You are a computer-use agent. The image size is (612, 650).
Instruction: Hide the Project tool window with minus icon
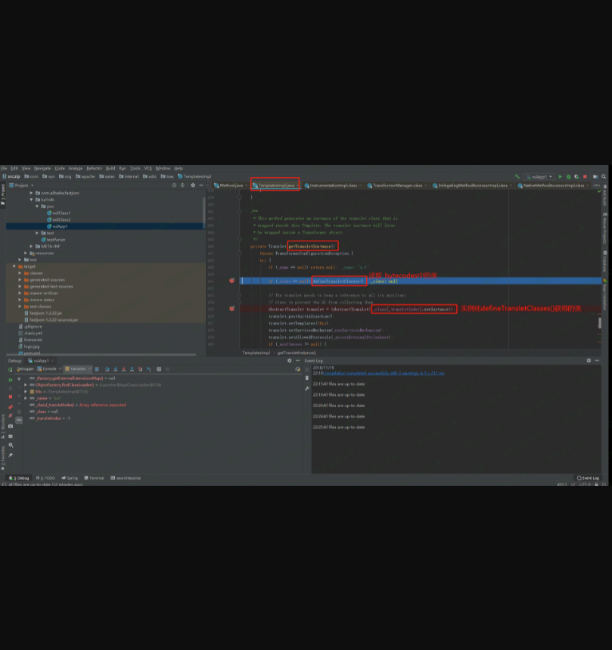pyautogui.click(x=201, y=185)
